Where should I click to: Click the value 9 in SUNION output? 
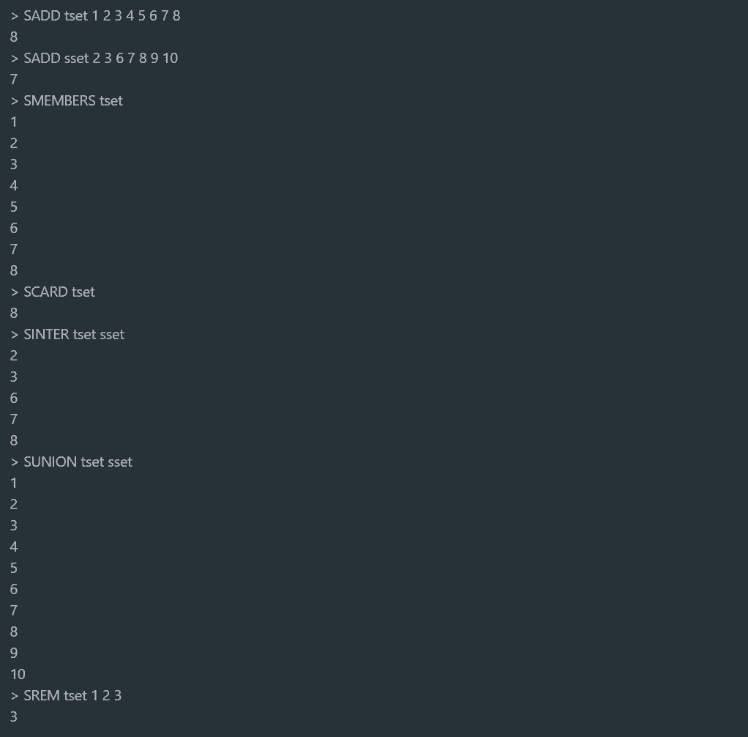pyautogui.click(x=14, y=653)
